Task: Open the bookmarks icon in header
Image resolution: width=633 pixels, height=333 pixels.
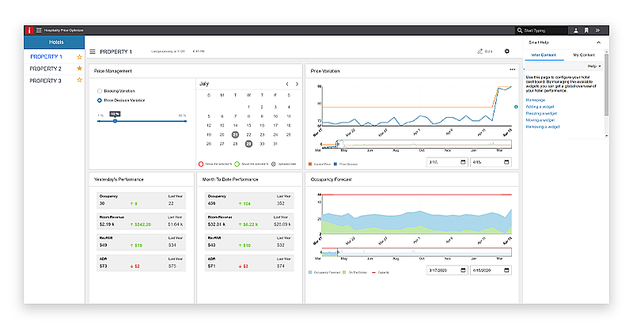Action: [x=586, y=30]
